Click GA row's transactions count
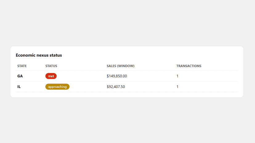The width and height of the screenshot is (255, 143). 177,76
